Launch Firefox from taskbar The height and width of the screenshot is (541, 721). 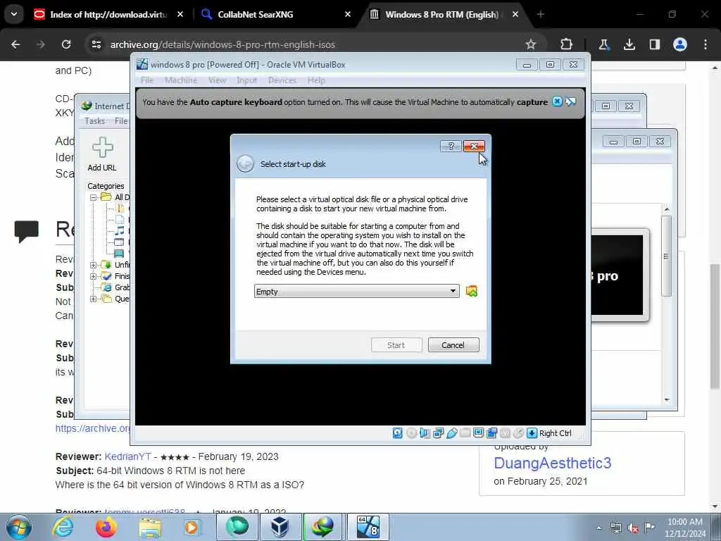106,527
